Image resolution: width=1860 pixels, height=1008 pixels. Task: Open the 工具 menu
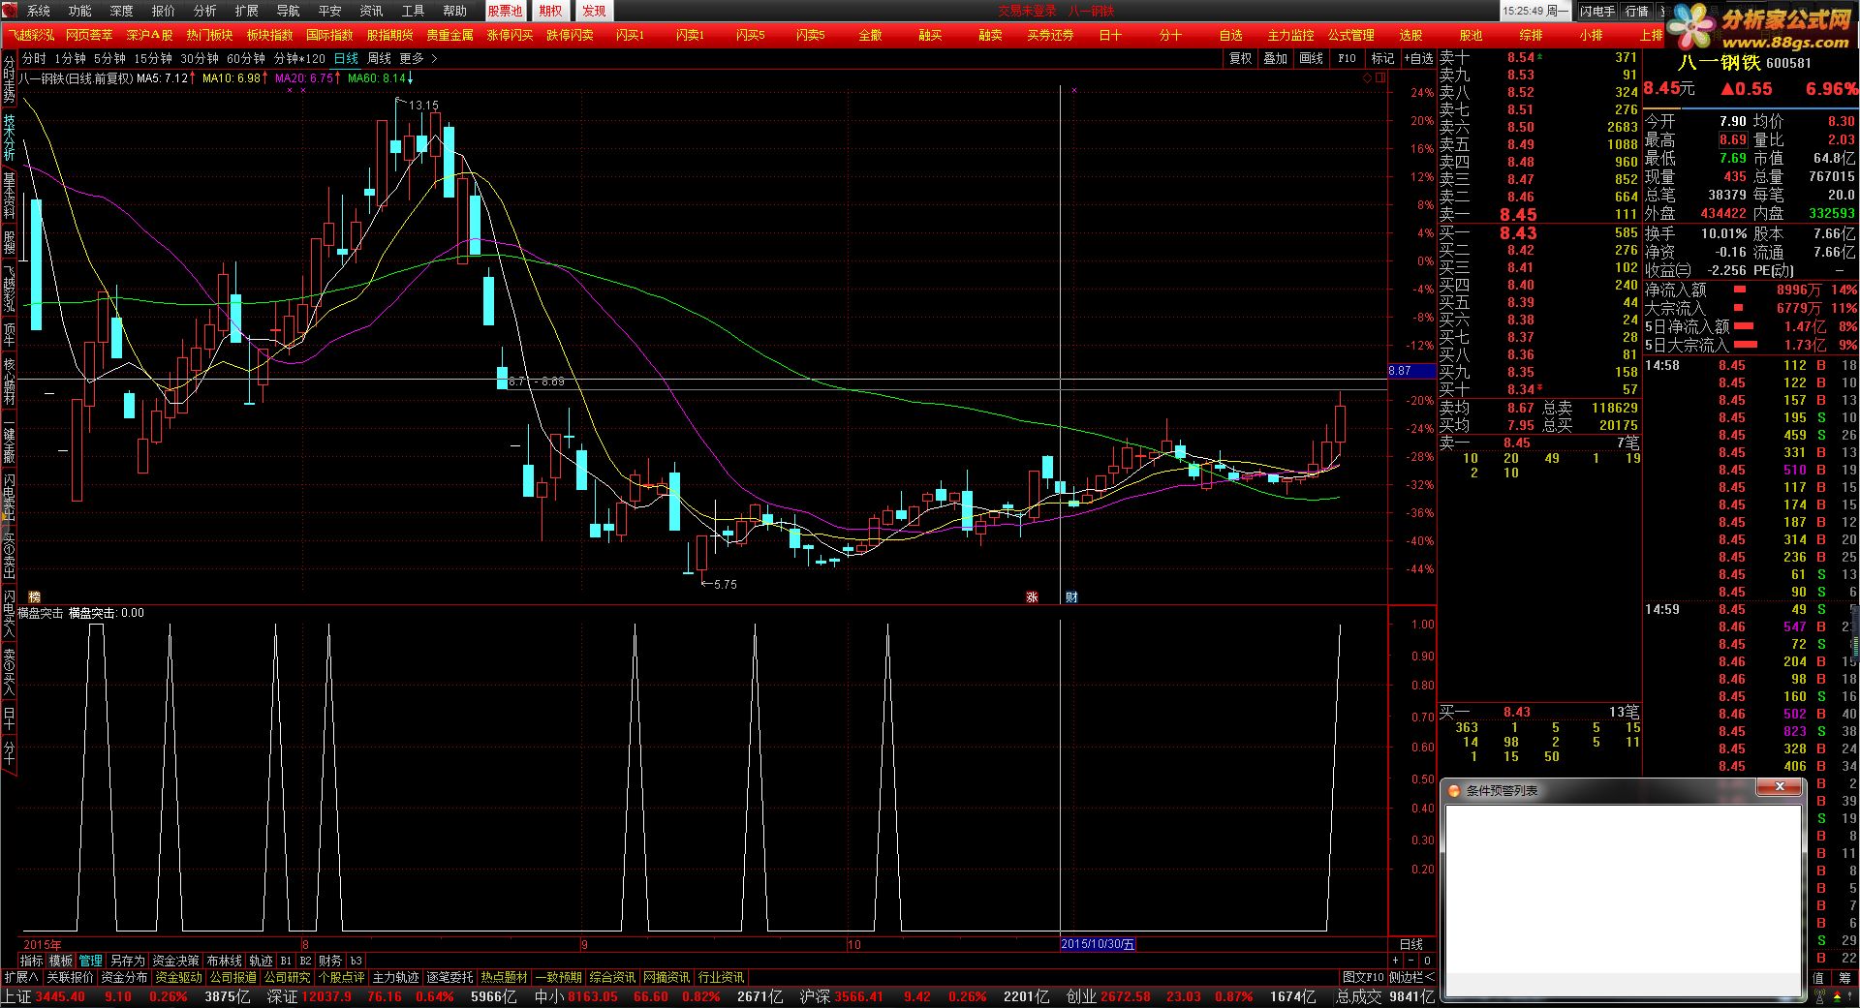[x=414, y=11]
